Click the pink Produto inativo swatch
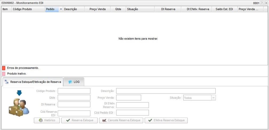 tap(3, 73)
